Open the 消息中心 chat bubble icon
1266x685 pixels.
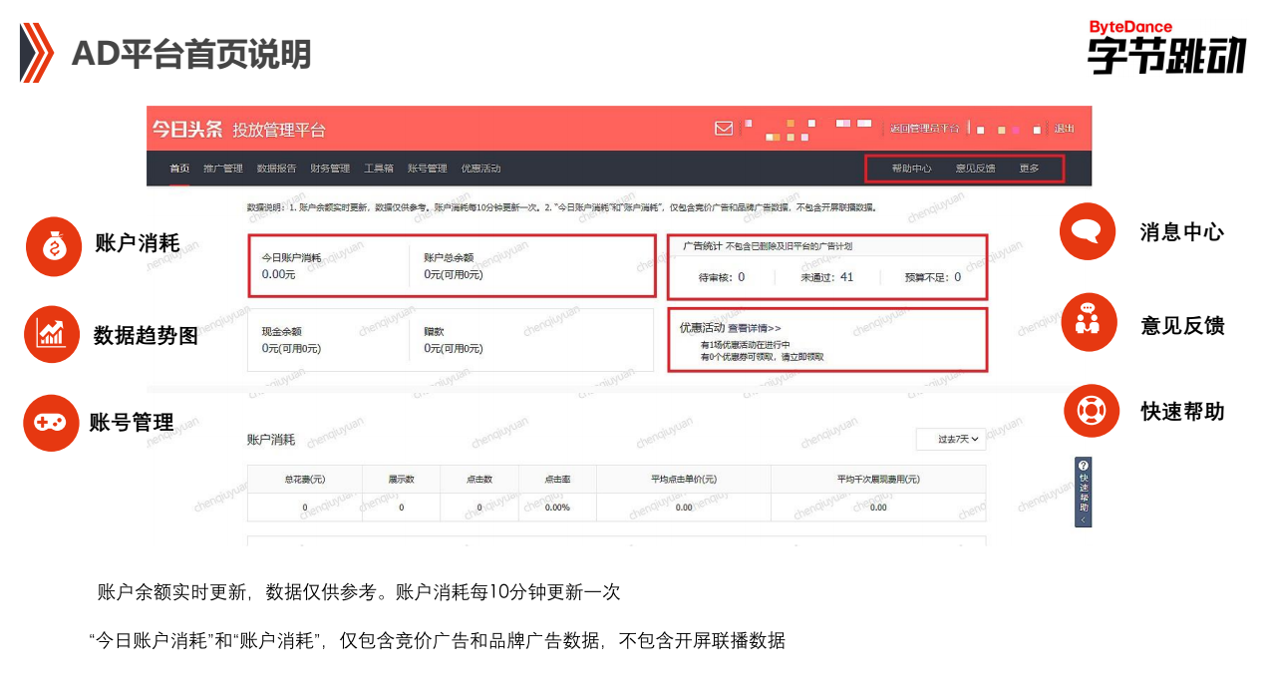click(x=1088, y=231)
